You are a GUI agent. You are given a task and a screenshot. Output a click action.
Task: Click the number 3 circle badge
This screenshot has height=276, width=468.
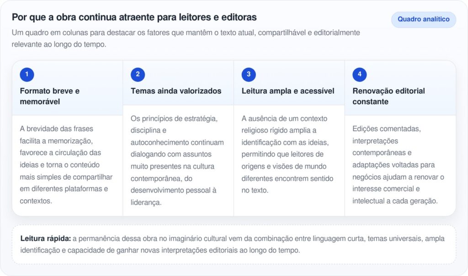[x=249, y=74]
